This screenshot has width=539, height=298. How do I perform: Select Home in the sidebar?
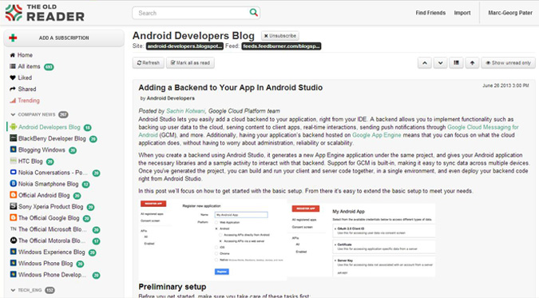pos(25,55)
